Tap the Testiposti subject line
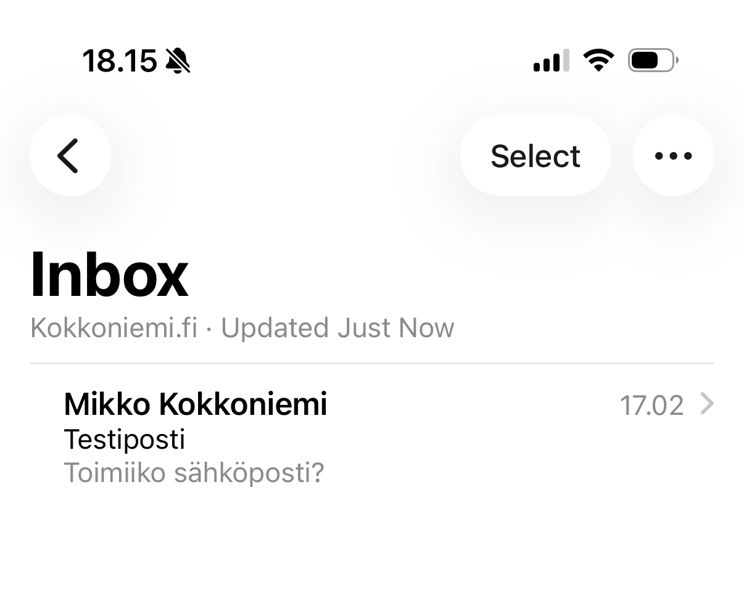Image resolution: width=744 pixels, height=614 pixels. (125, 440)
